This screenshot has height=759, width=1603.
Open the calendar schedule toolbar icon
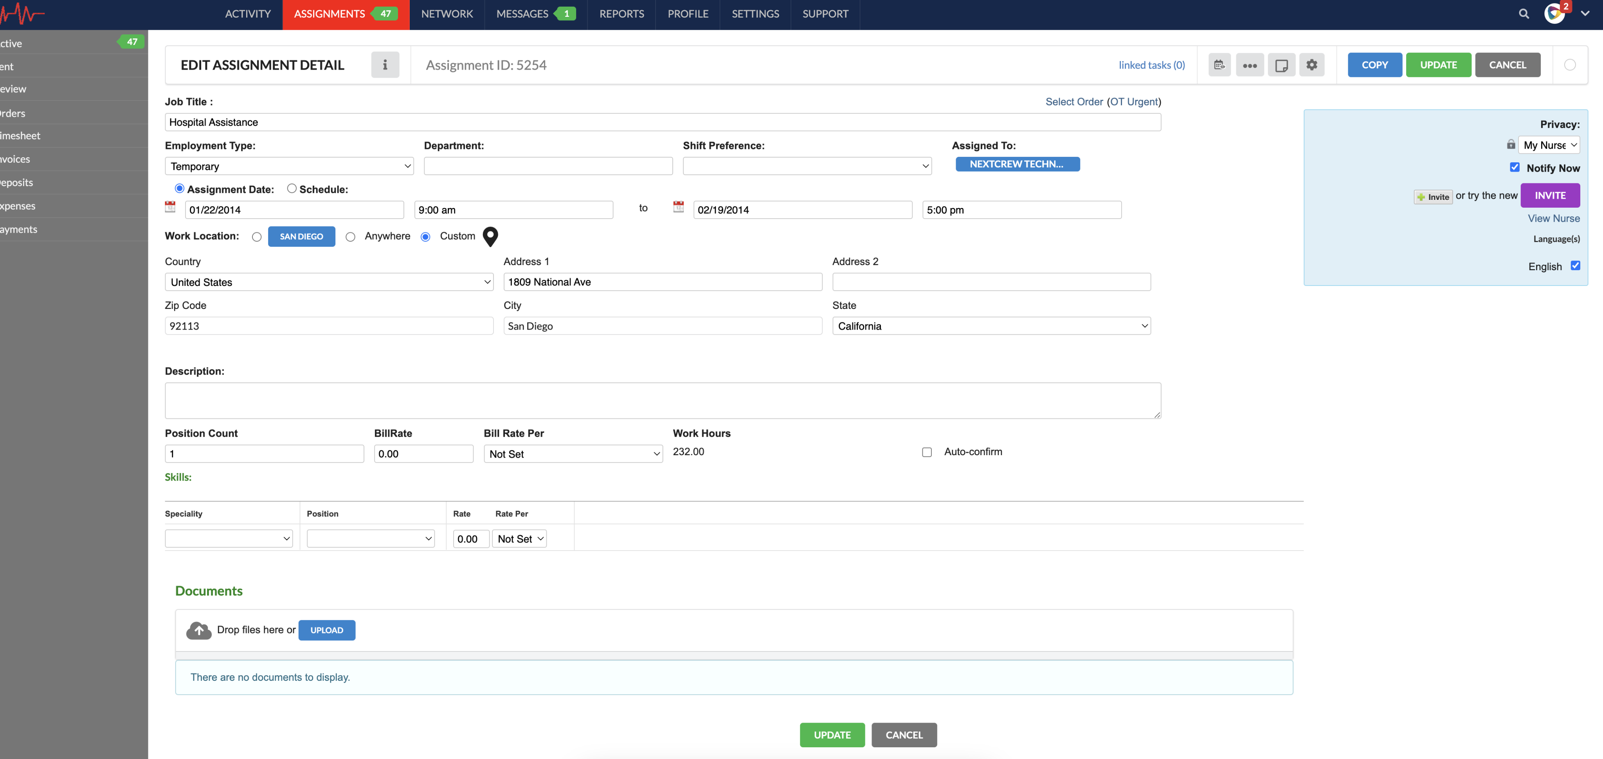click(x=1219, y=65)
